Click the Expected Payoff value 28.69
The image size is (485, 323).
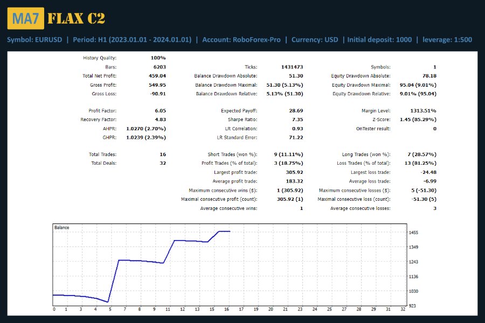coord(296,111)
